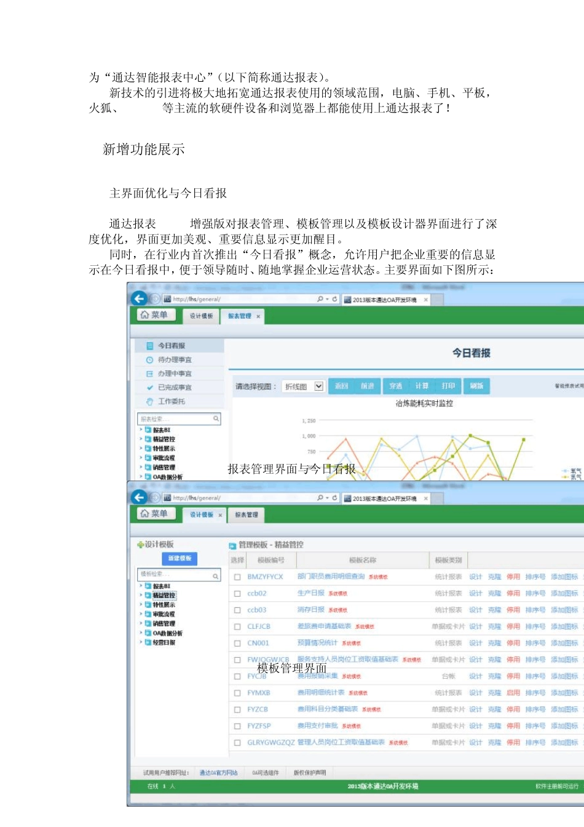The image size is (584, 827).
Task: Click the 穿透 toolbar button
Action: 396,386
